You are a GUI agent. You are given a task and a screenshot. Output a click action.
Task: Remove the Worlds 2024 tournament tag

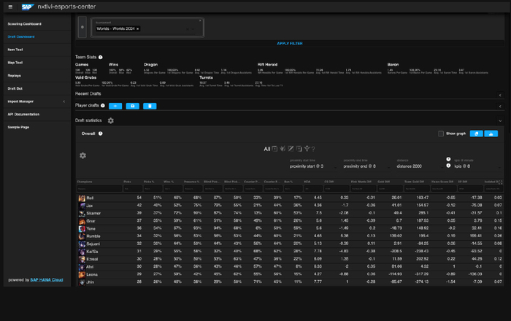click(138, 28)
